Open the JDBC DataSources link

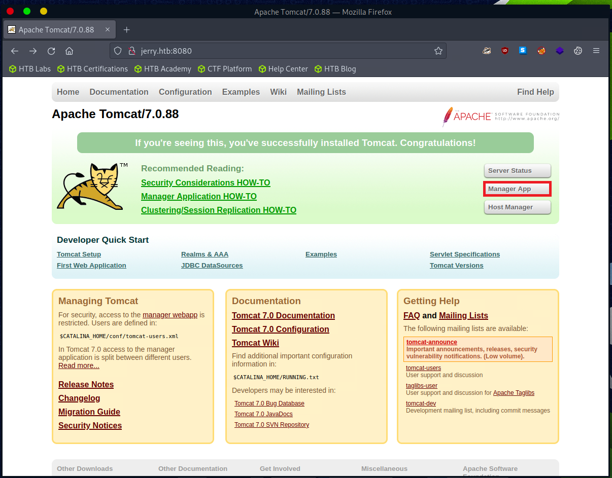[212, 266]
